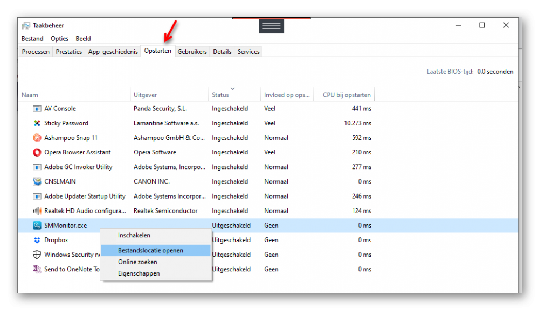Sort by the Status column header

pyautogui.click(x=220, y=95)
